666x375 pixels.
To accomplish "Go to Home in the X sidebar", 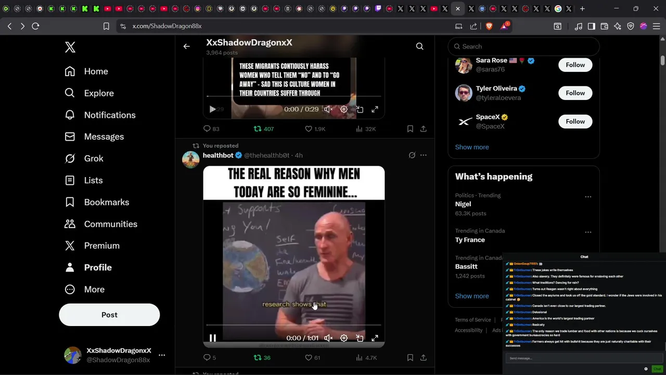I will (x=86, y=71).
